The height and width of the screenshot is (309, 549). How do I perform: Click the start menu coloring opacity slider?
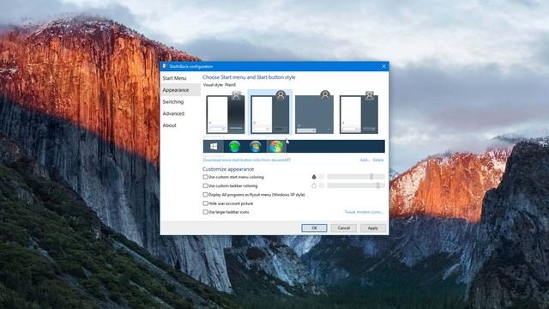(x=356, y=177)
